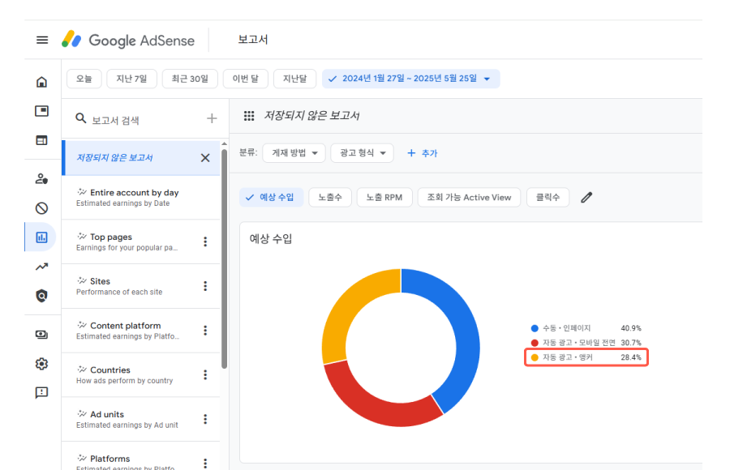Click the + 추가 button to add a breakdown
Image resolution: width=730 pixels, height=470 pixels.
pyautogui.click(x=422, y=152)
